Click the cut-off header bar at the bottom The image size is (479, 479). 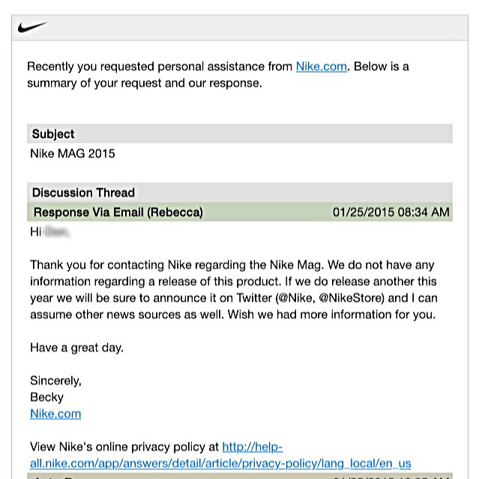(240, 476)
